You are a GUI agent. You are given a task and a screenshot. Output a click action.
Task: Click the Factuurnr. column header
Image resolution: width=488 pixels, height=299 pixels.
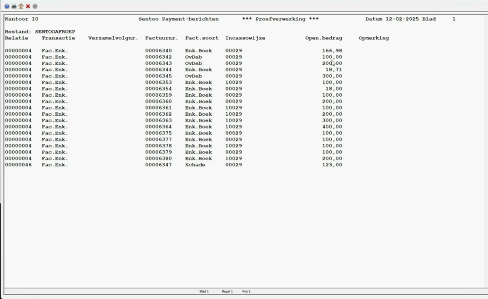[x=162, y=38]
